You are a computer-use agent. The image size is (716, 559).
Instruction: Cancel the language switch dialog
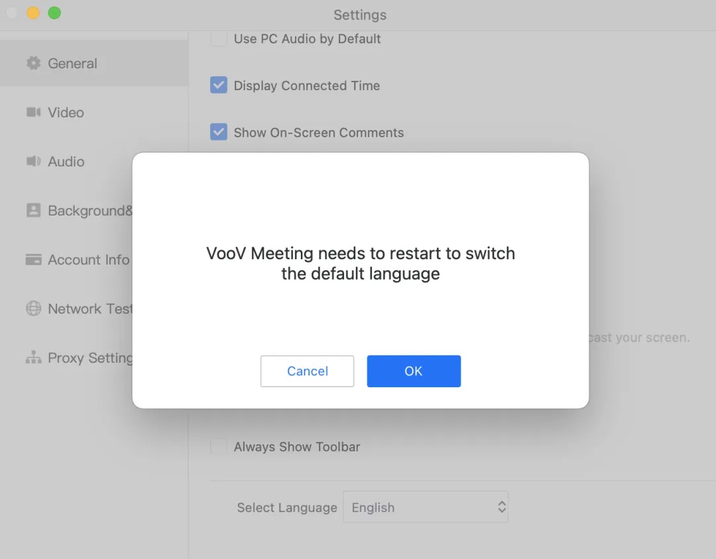(308, 371)
